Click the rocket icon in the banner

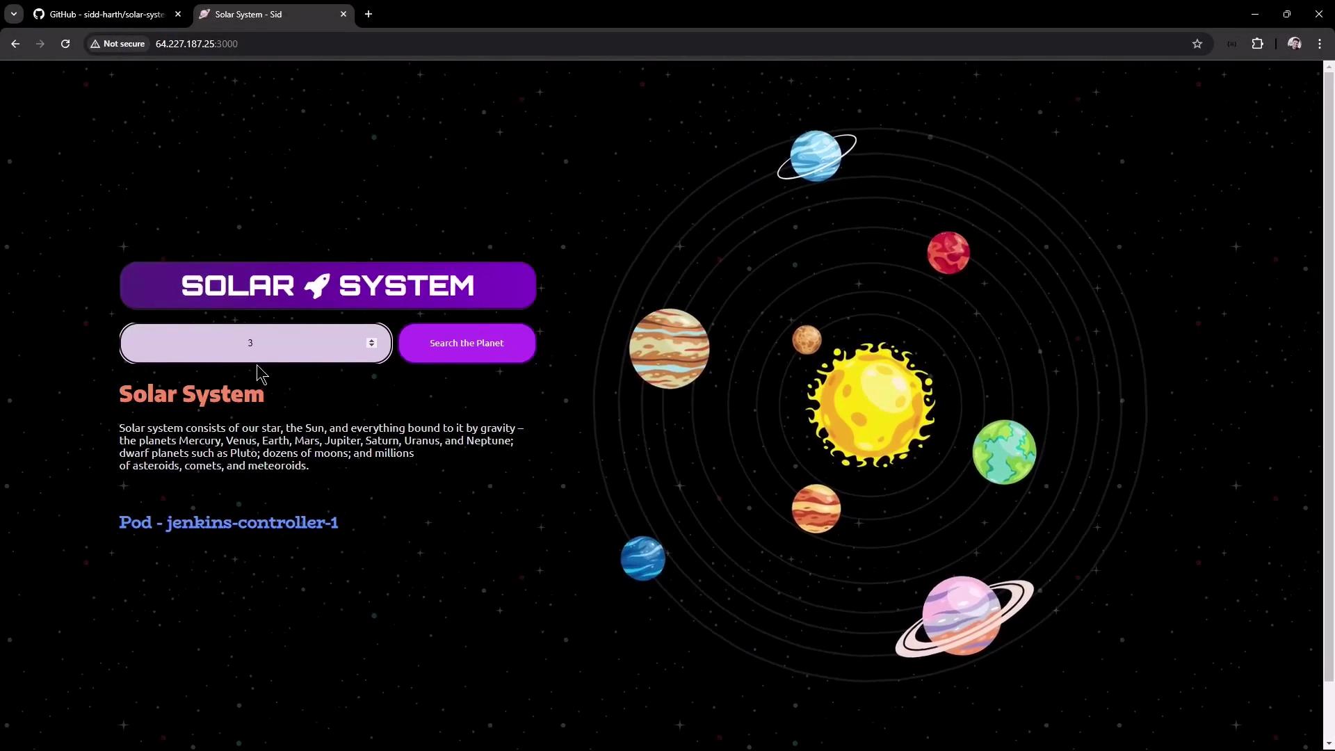pyautogui.click(x=316, y=285)
